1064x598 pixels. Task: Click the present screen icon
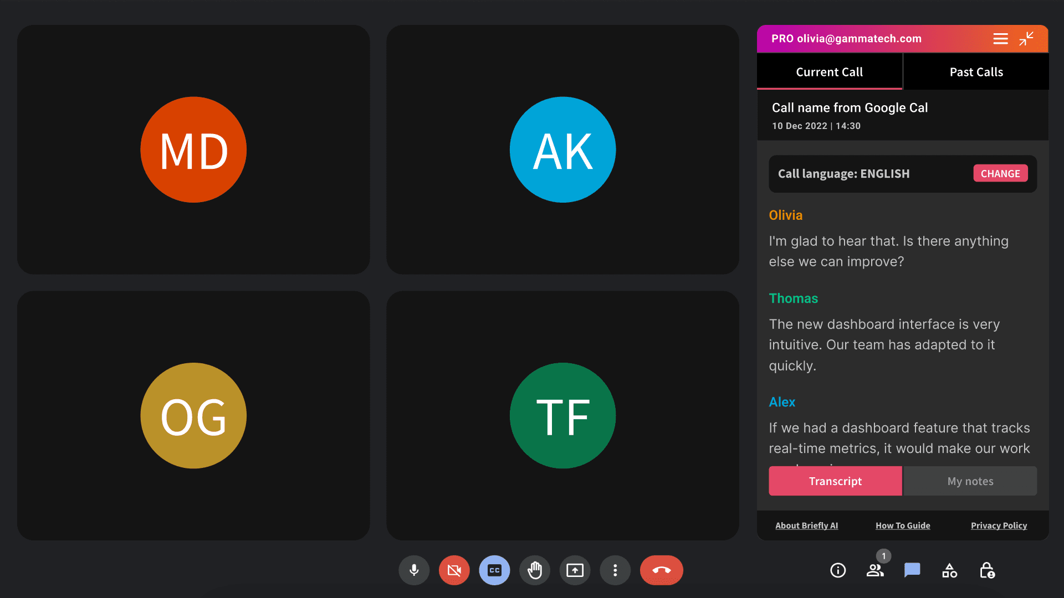[x=575, y=570]
